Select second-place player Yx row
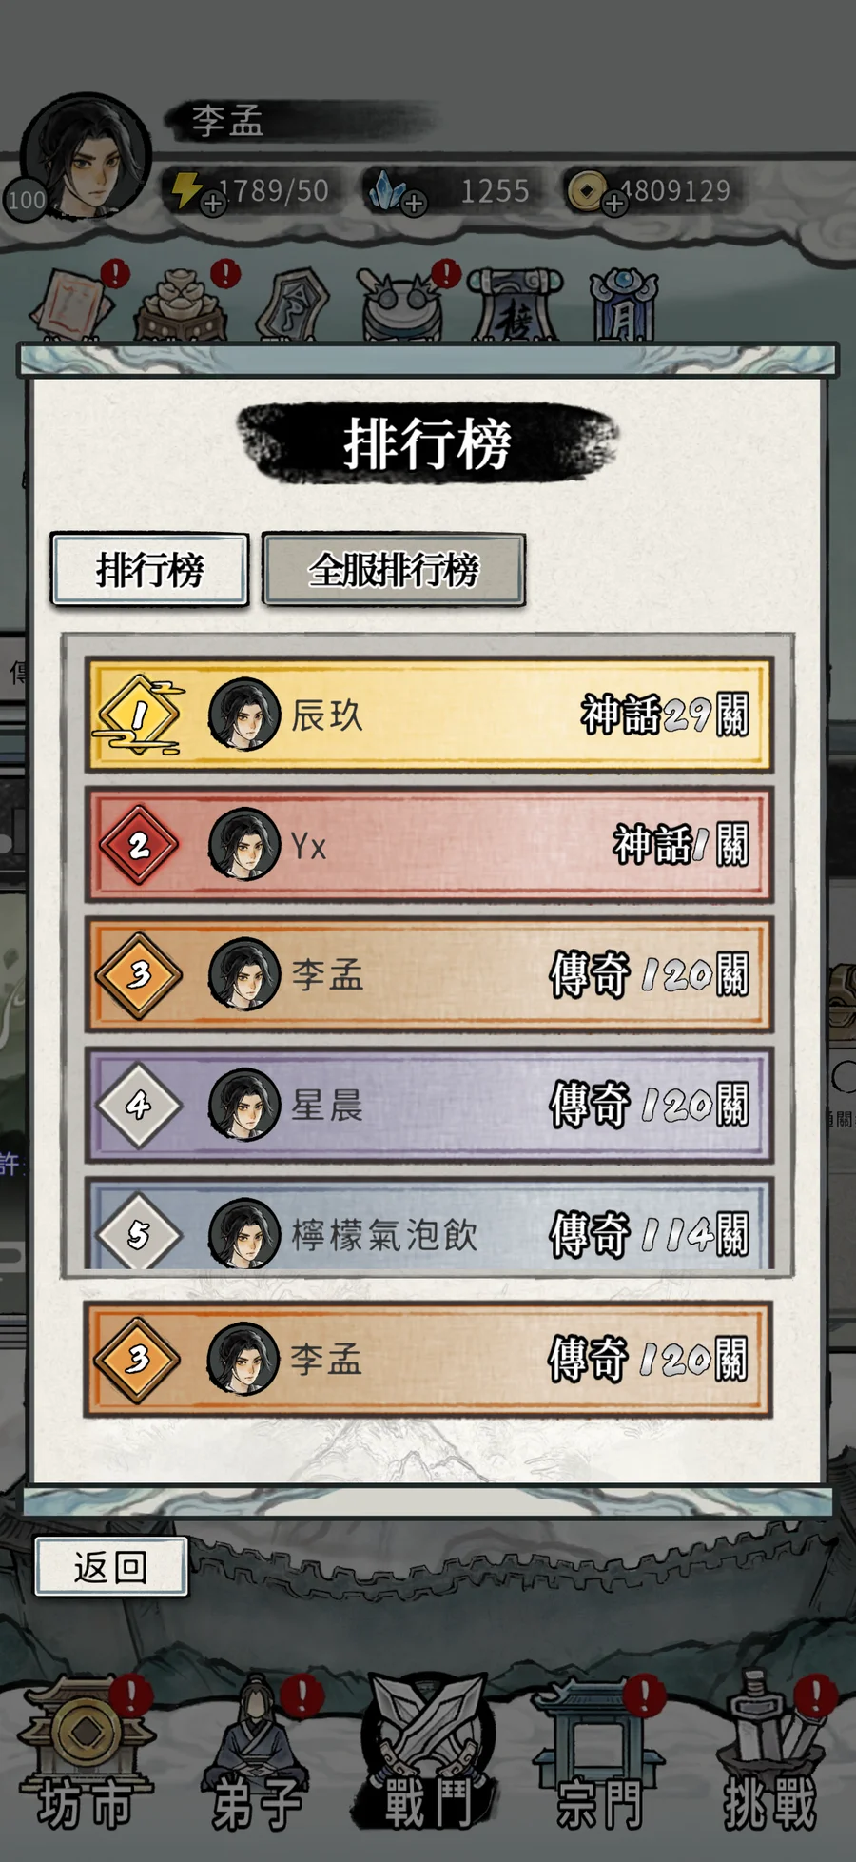Screen dimensions: 856x1862 [x=428, y=845]
